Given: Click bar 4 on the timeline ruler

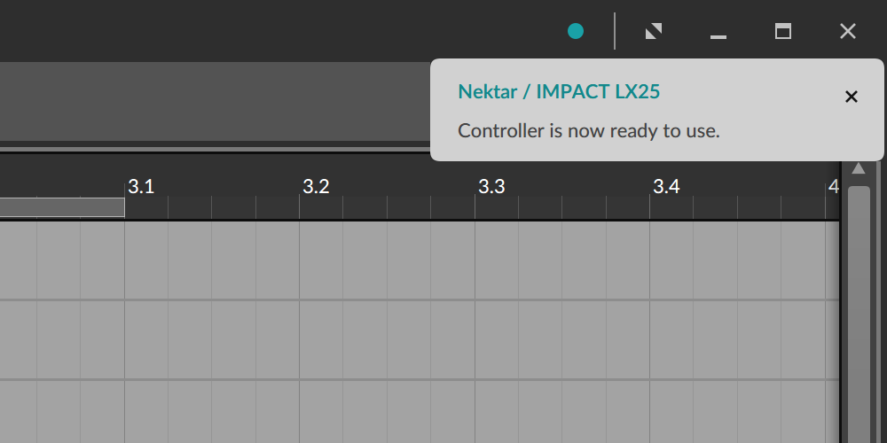Looking at the screenshot, I should point(833,187).
